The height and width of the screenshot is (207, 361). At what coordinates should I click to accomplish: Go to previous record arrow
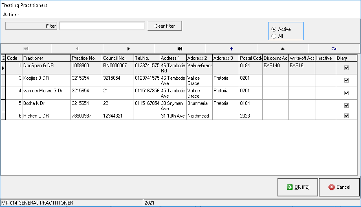pyautogui.click(x=77, y=48)
